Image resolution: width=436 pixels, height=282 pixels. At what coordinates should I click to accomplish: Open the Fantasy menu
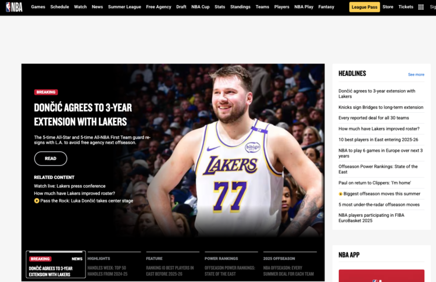[x=326, y=7]
